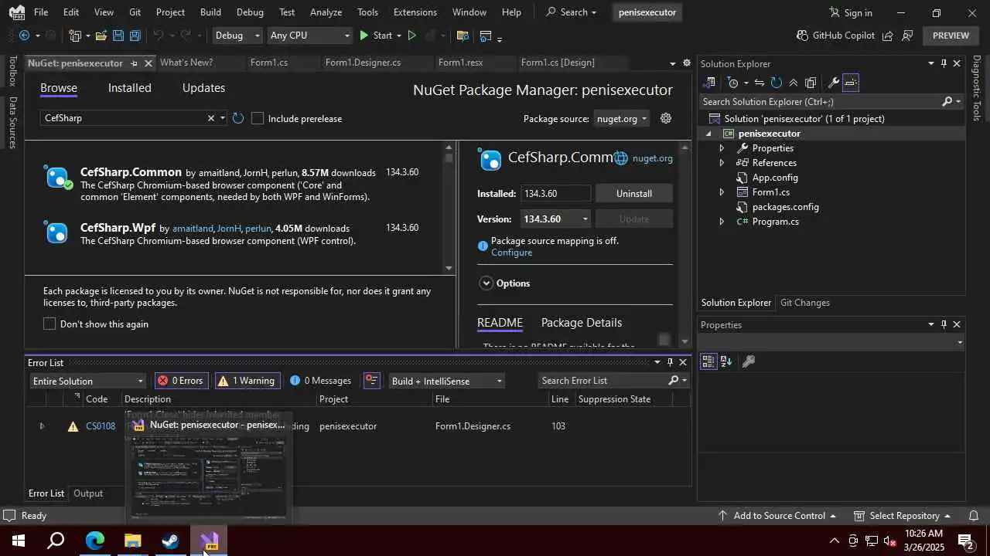Switch to the Git Changes tab
990x556 pixels.
(x=804, y=303)
